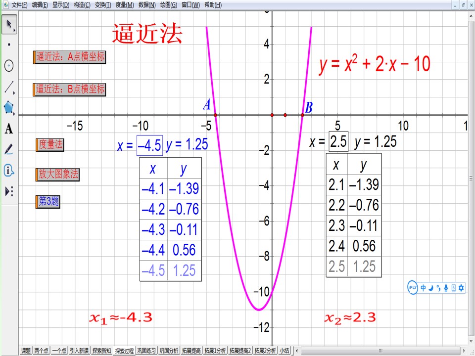
Task: Switch to the 巩固练习 page tab
Action: (x=146, y=351)
